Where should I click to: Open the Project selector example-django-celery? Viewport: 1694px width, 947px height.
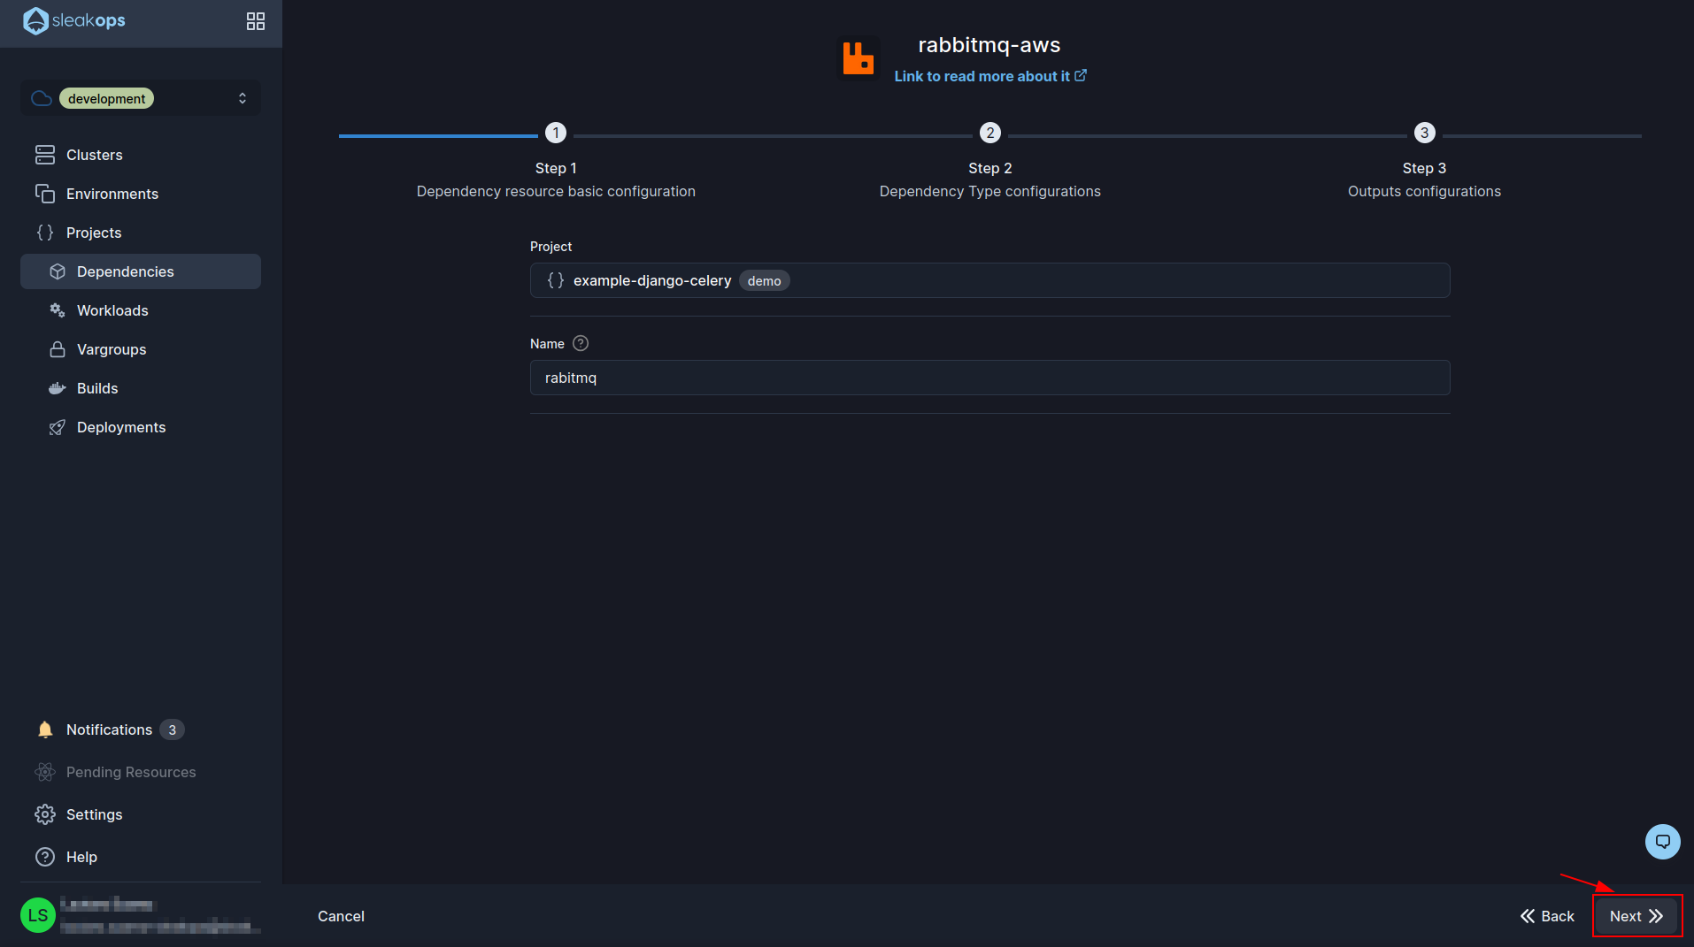click(989, 280)
